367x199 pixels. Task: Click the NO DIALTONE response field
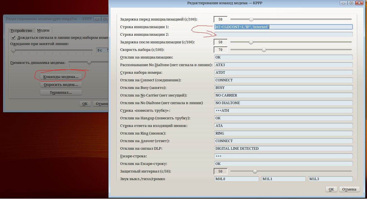(x=283, y=103)
